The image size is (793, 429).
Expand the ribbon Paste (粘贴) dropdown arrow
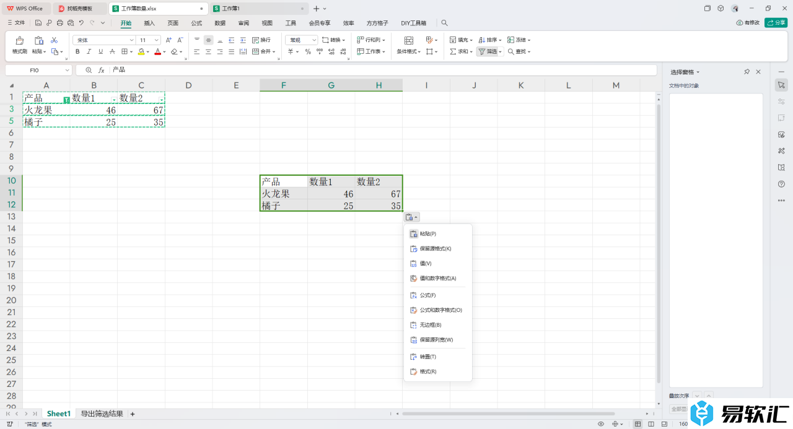[x=46, y=52]
